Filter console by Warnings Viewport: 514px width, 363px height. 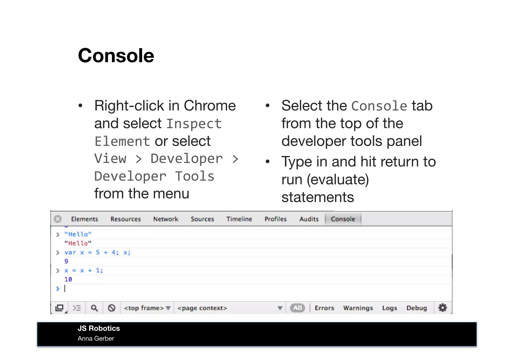[358, 308]
